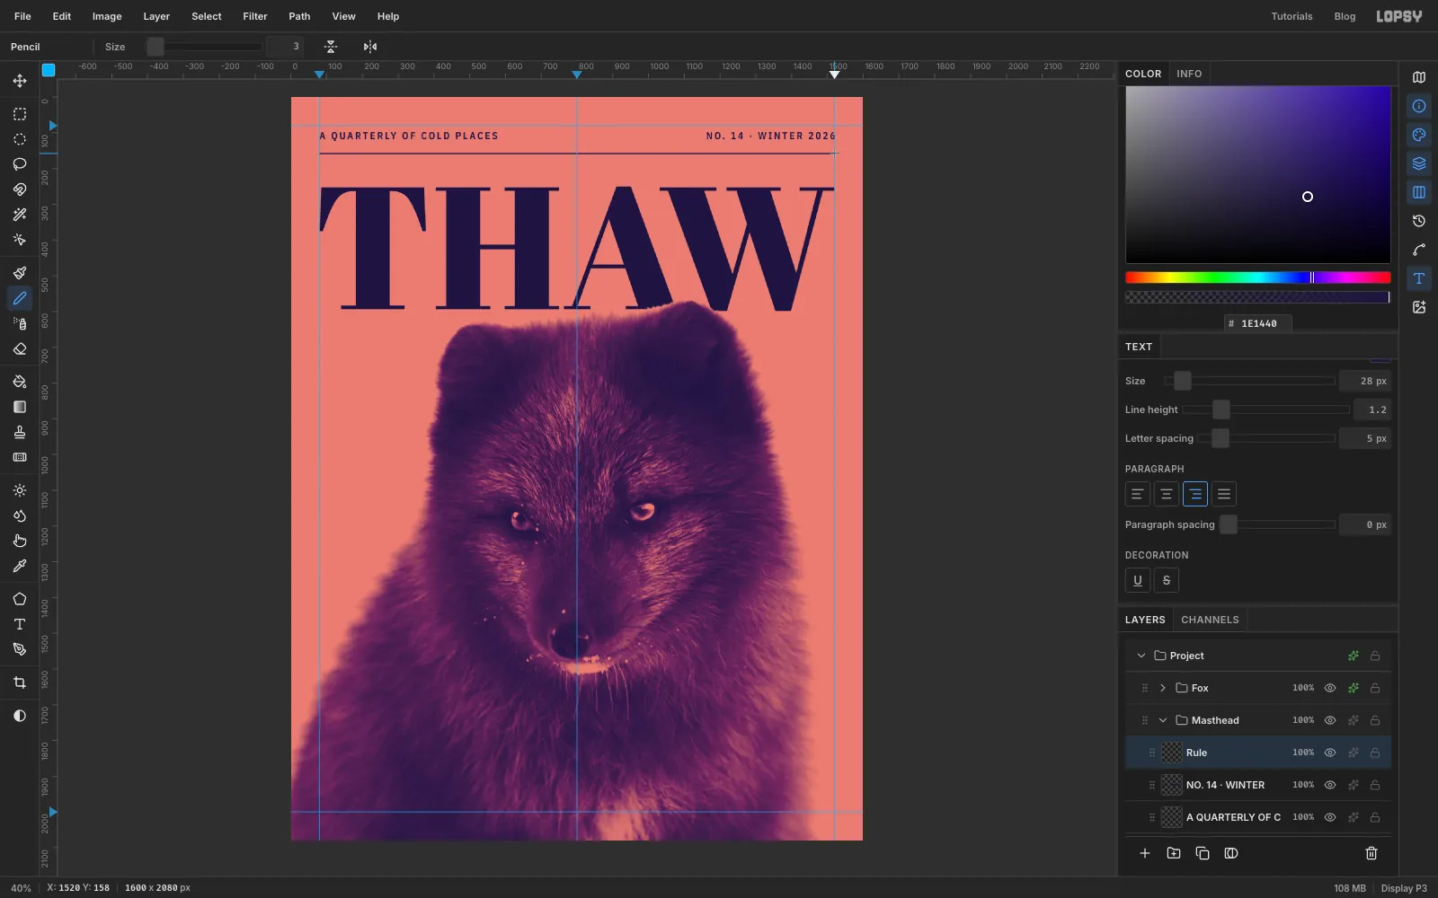Select the Eyedropper tool

(x=20, y=566)
